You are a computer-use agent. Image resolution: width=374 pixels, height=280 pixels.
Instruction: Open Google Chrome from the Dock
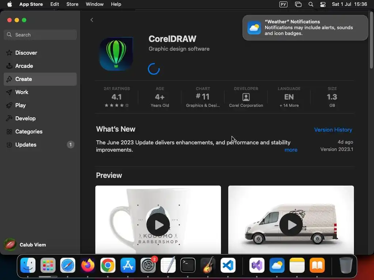coord(108,265)
